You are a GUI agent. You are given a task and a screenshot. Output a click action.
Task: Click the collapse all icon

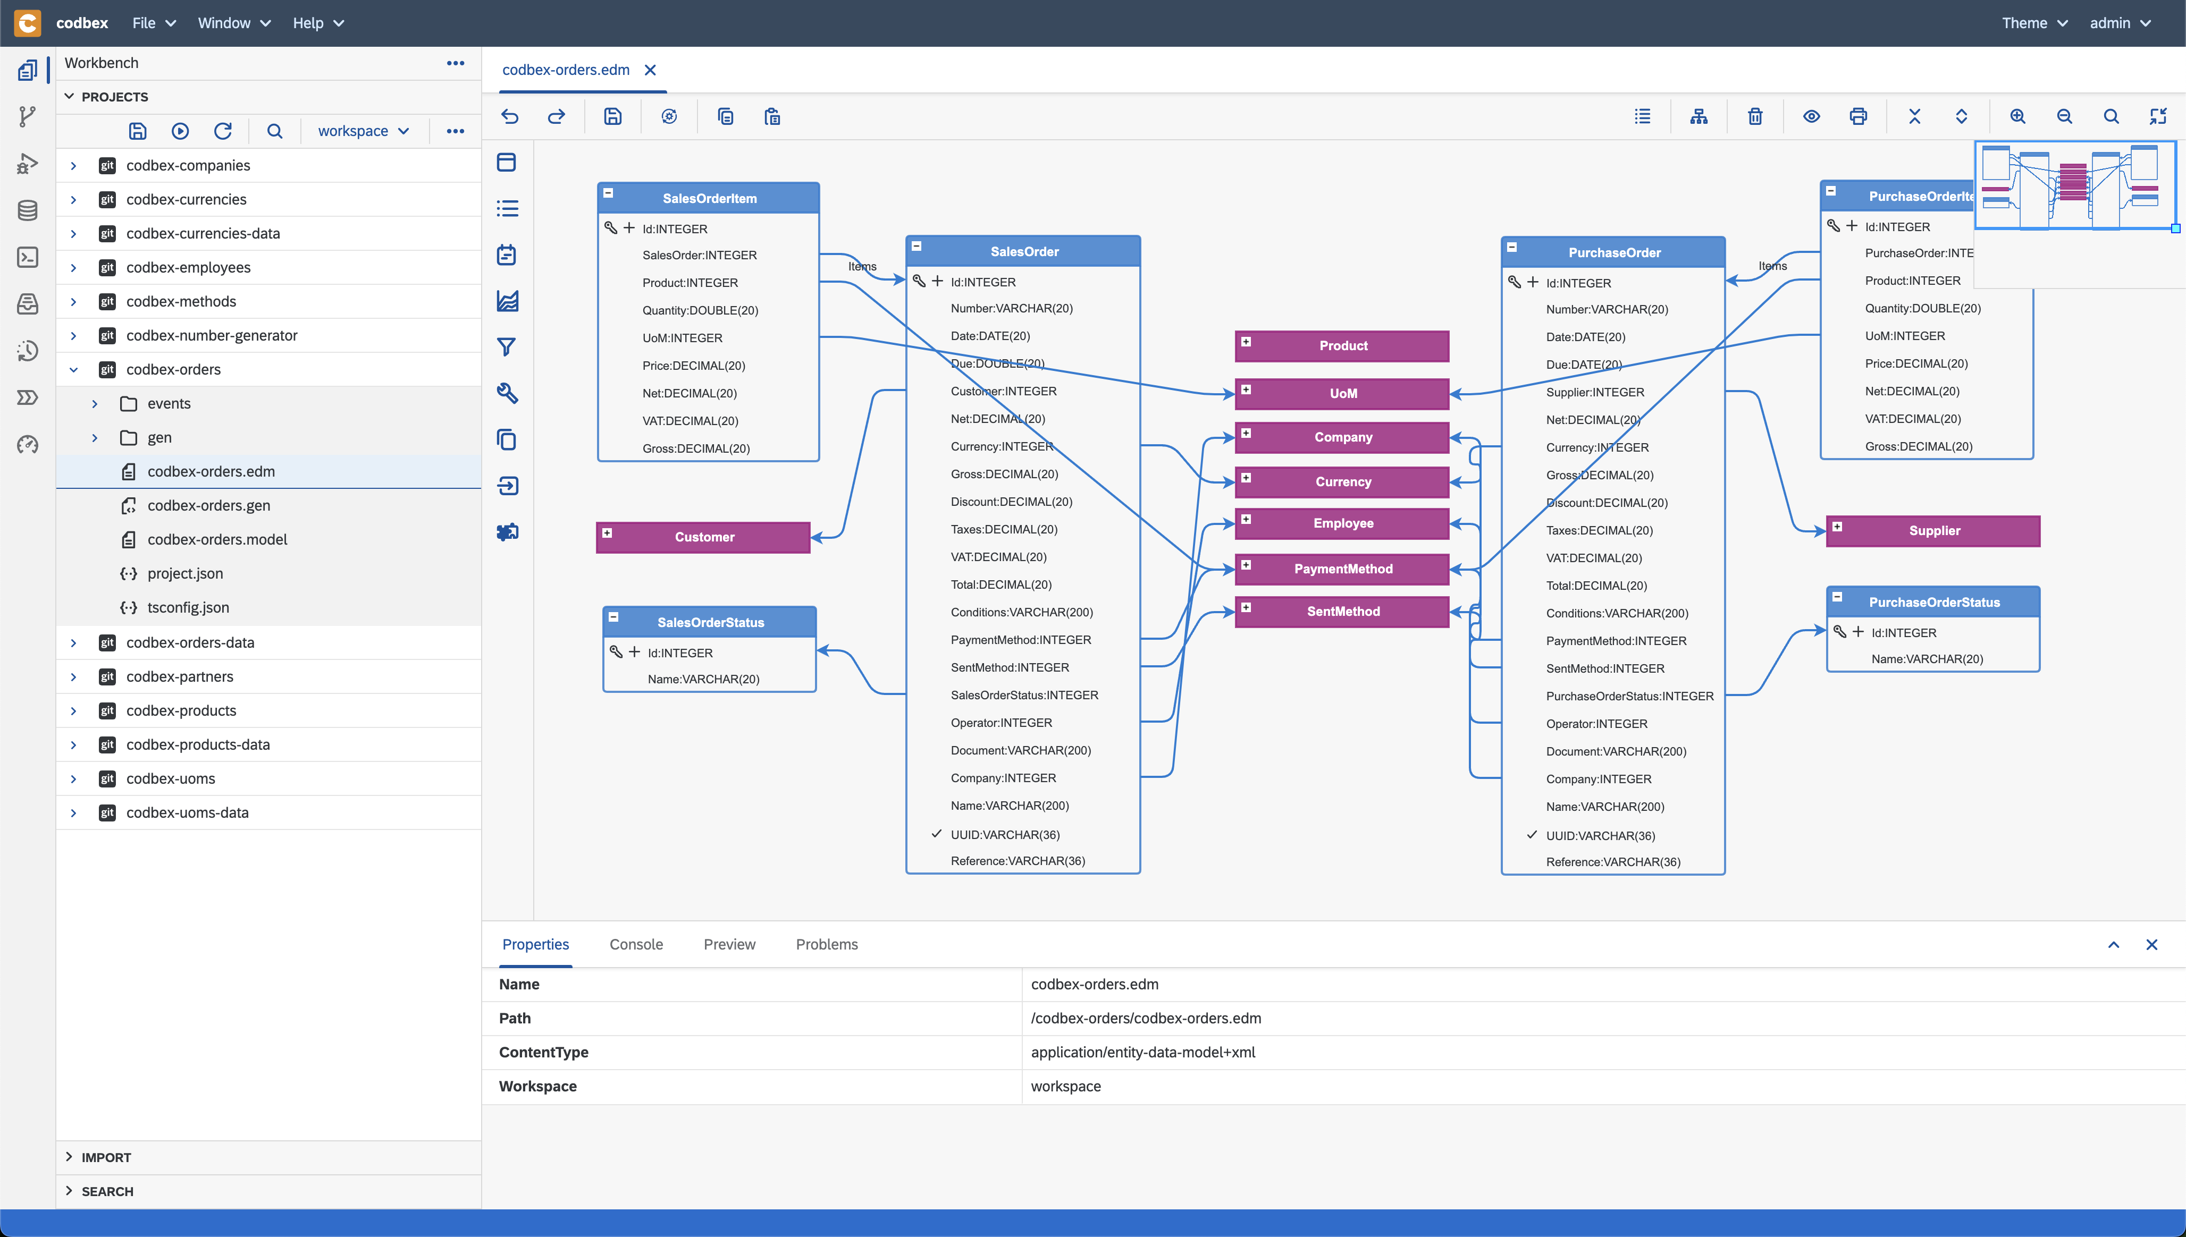(1915, 116)
